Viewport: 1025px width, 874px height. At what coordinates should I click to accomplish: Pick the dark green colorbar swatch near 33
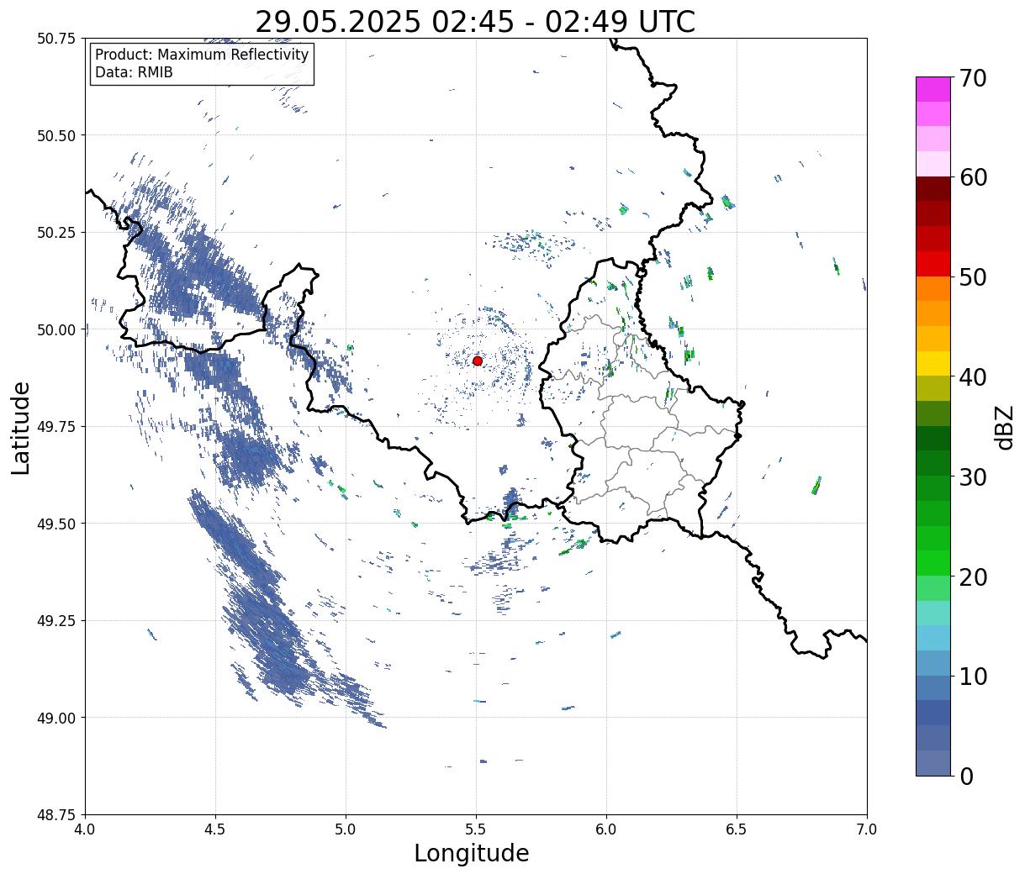coord(933,439)
